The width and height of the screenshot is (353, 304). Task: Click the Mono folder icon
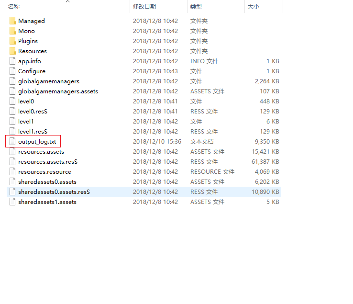coord(12,31)
